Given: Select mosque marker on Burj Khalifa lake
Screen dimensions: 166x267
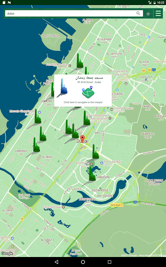Looking at the screenshot, I should pos(92,174).
